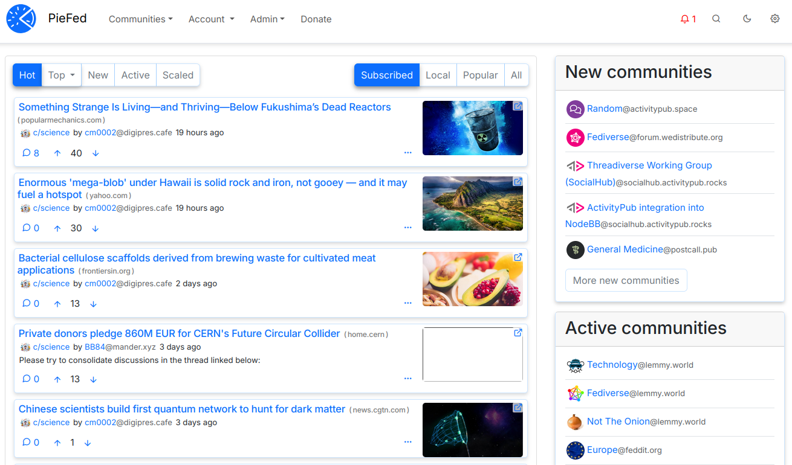The height and width of the screenshot is (465, 792).
Task: Sort posts by New
Action: coord(98,75)
